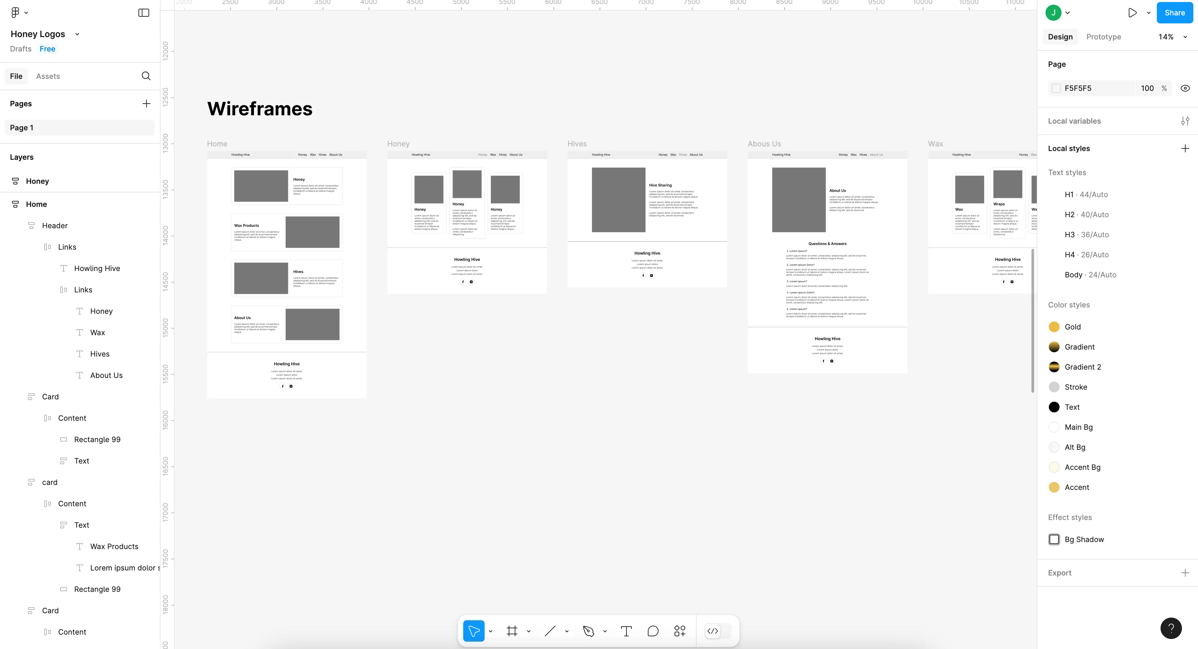Screen dimensions: 1198x649
Task: Open the Figma main menu icon
Action: (x=15, y=13)
